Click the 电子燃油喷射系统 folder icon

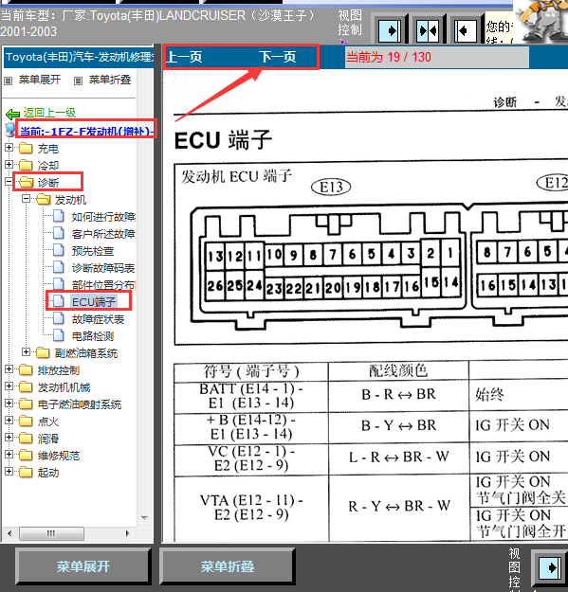coord(26,404)
